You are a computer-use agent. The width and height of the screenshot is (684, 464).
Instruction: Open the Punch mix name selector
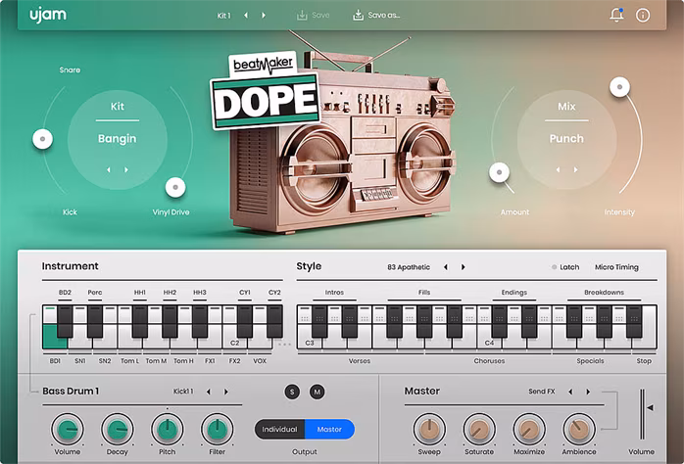coord(566,139)
